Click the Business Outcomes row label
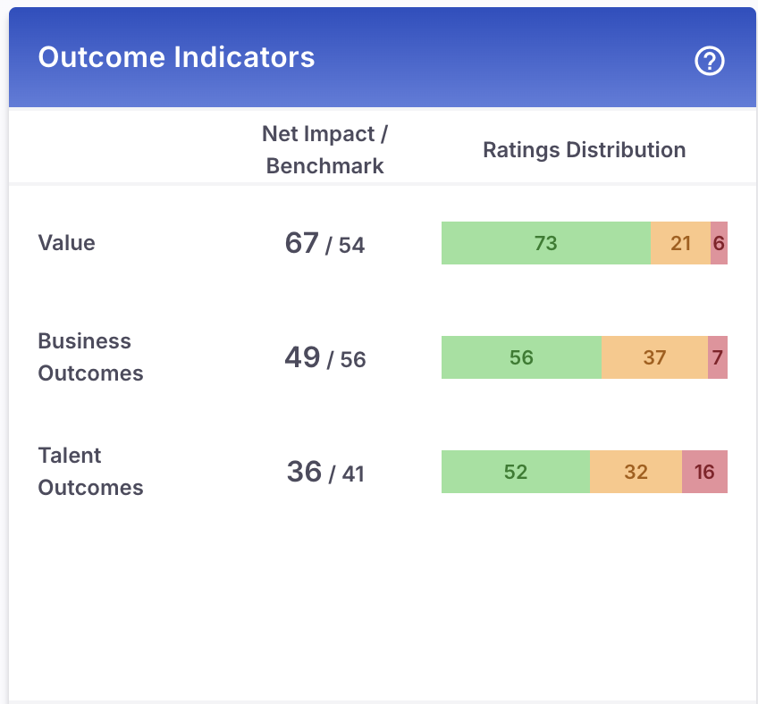This screenshot has width=758, height=704. pyautogui.click(x=90, y=357)
